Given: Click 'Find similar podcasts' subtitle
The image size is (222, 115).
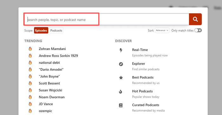Looking at the screenshot, I should pyautogui.click(x=146, y=69).
